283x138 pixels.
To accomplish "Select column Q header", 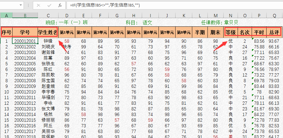I will pos(274,16).
